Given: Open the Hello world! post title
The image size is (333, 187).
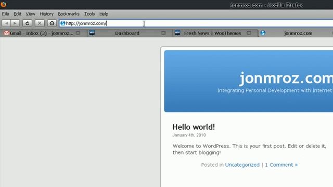Looking at the screenshot, I should (x=194, y=127).
